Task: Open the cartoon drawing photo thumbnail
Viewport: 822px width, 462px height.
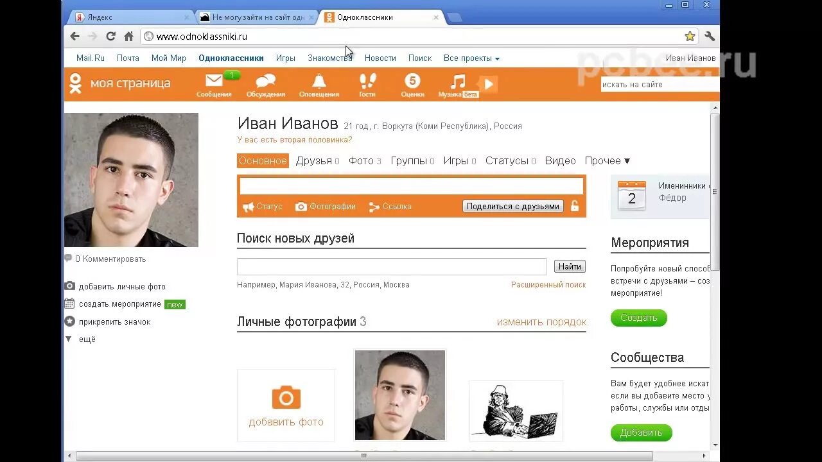Action: click(516, 411)
